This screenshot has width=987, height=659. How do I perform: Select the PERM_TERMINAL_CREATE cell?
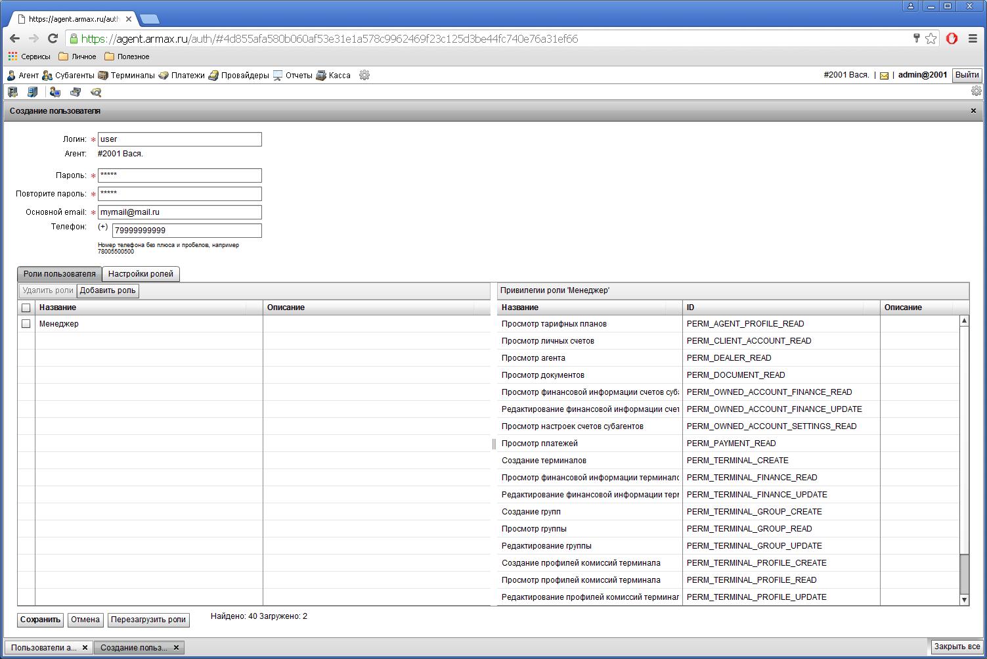[x=781, y=461]
